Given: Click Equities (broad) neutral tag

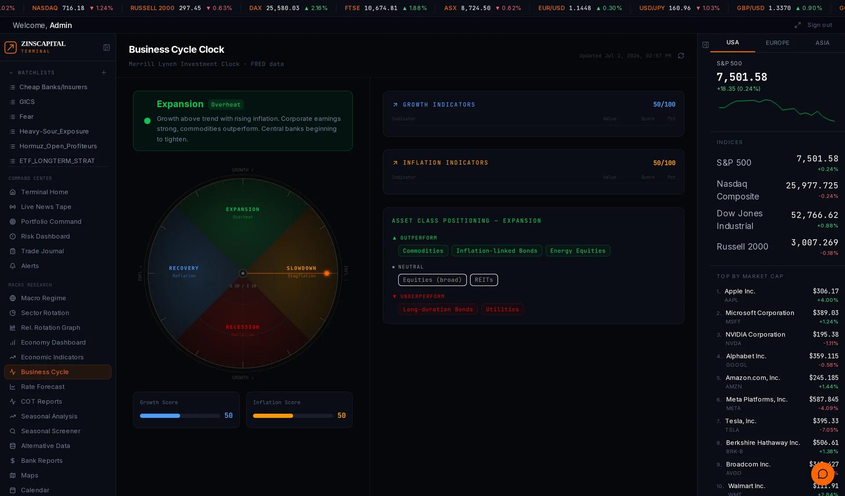Looking at the screenshot, I should 432,280.
